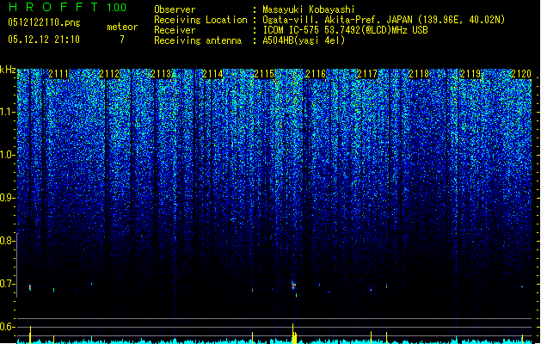Click the tallest yellow intensity spike before 2116

tap(293, 334)
